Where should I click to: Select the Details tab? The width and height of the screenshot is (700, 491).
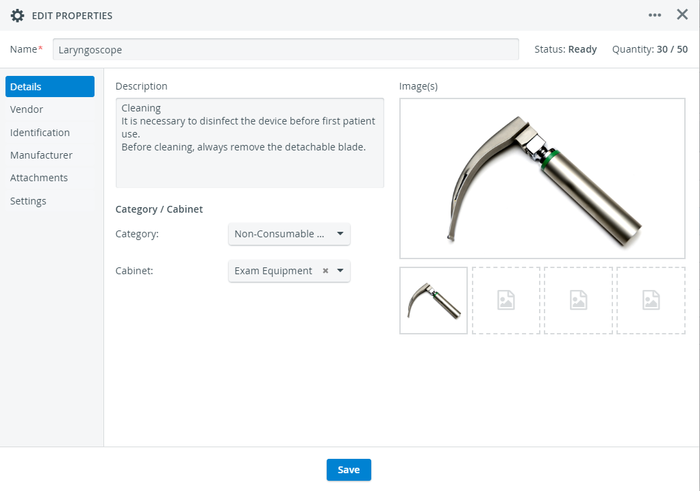click(x=49, y=86)
